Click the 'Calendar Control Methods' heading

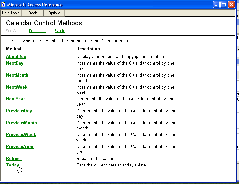tap(44, 23)
